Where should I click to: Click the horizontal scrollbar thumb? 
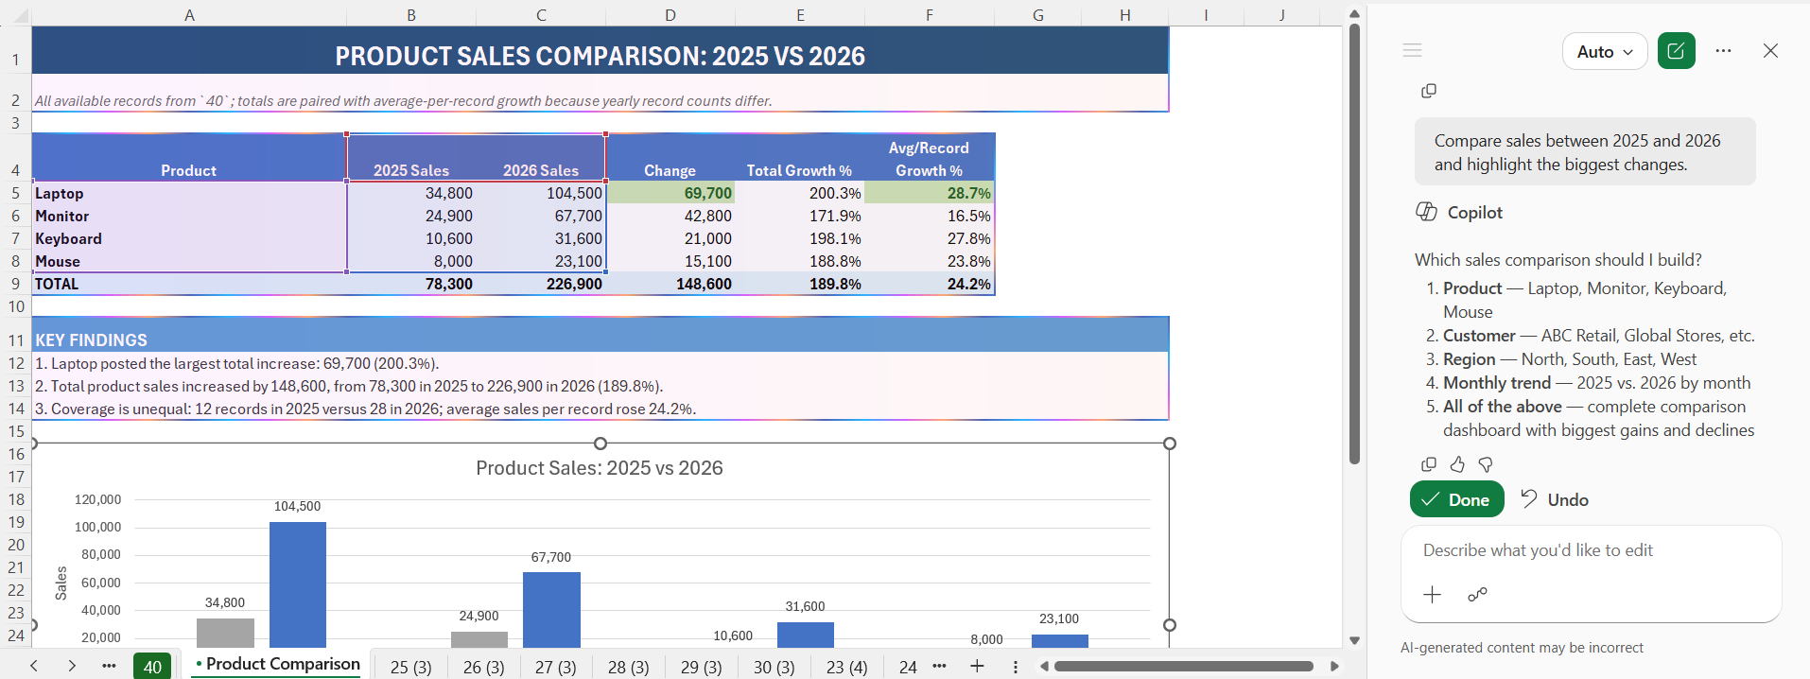click(1183, 667)
